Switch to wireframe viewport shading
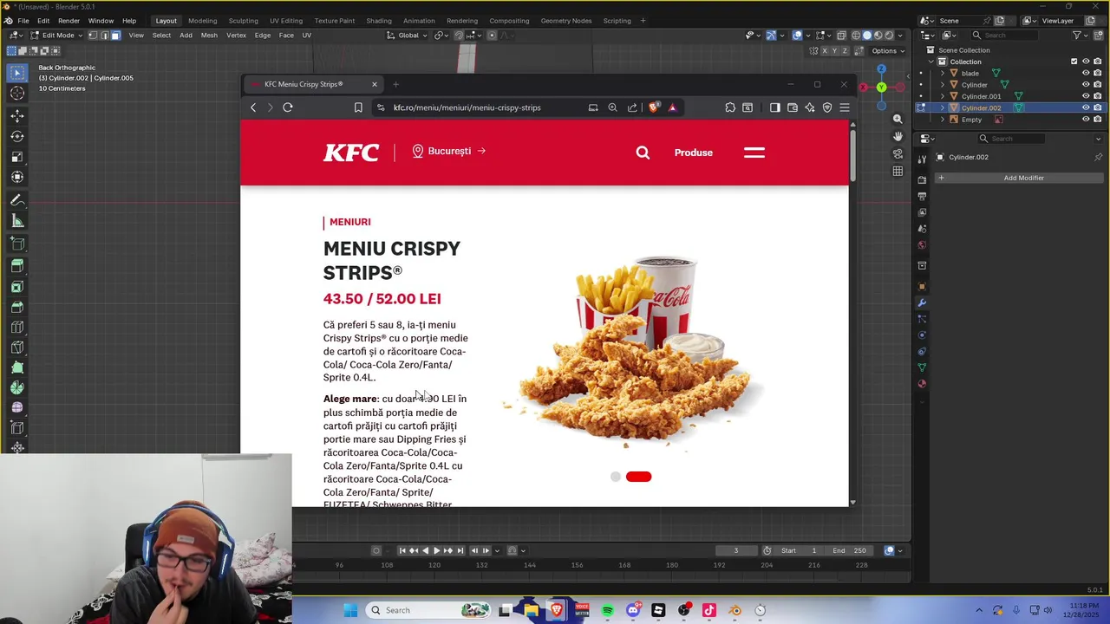1110x624 pixels. pyautogui.click(x=856, y=36)
